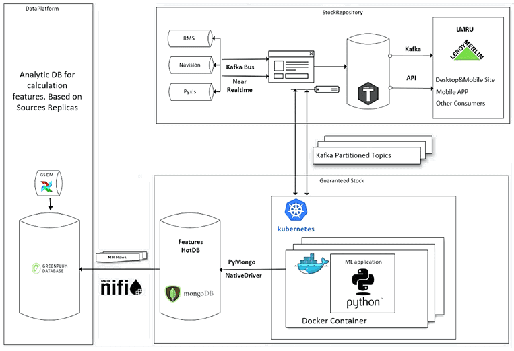Viewport: 514px width, 351px height.
Task: Click the 'Kafka Bus' label
Action: pyautogui.click(x=240, y=67)
